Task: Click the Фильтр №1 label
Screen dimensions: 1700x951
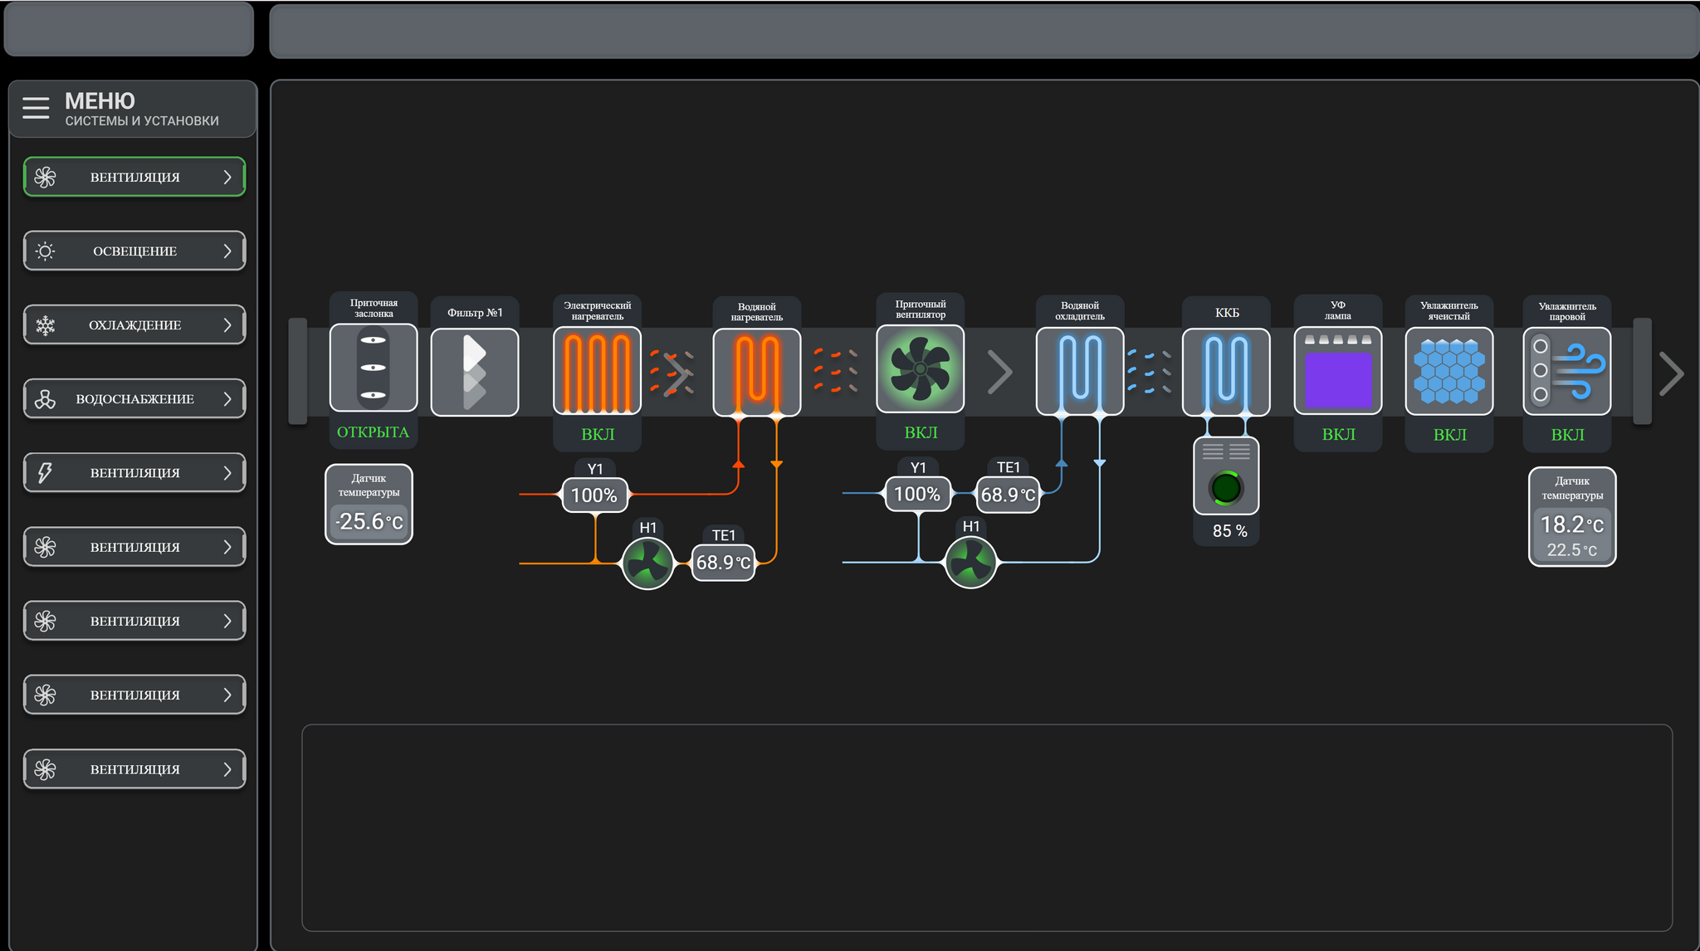Action: point(475,313)
